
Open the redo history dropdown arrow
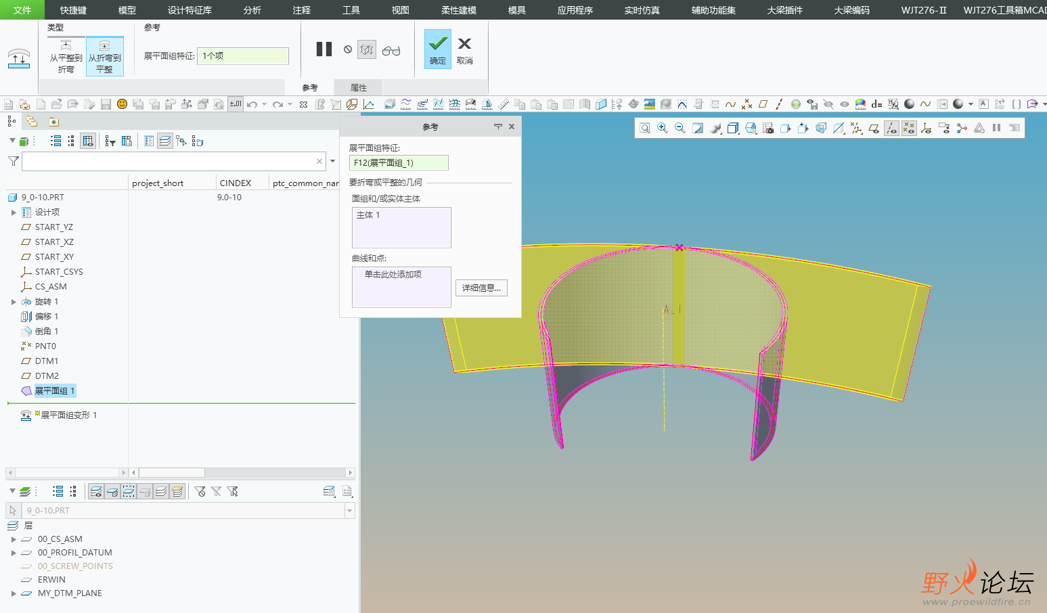point(290,104)
